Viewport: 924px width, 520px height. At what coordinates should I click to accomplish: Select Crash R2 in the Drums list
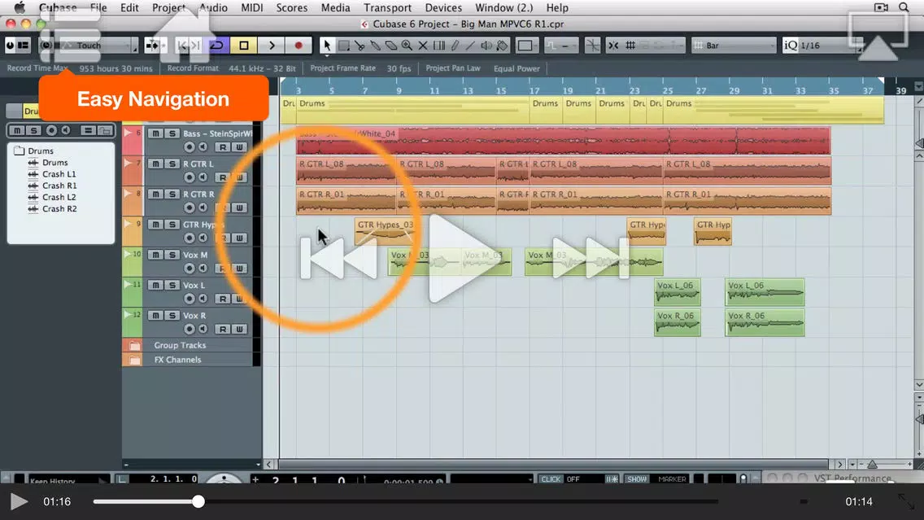pos(59,208)
